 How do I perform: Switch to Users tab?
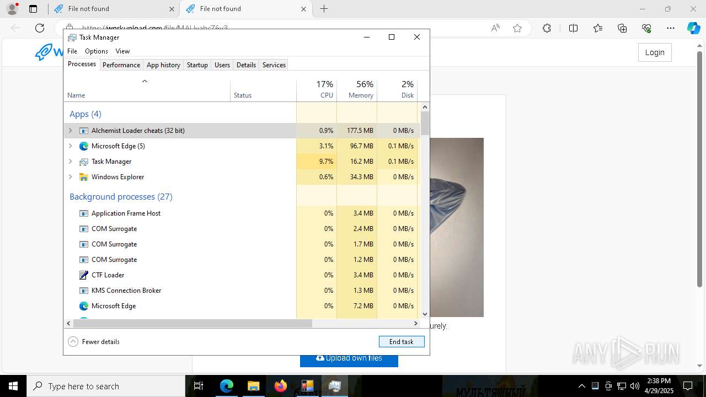[222, 65]
